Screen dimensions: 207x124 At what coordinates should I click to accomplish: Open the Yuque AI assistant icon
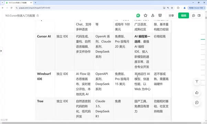138,15
